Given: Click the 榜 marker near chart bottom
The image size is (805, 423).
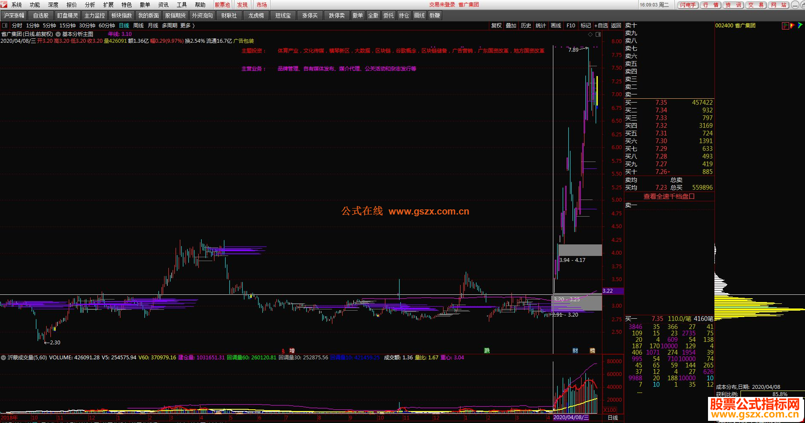Looking at the screenshot, I should (592, 351).
